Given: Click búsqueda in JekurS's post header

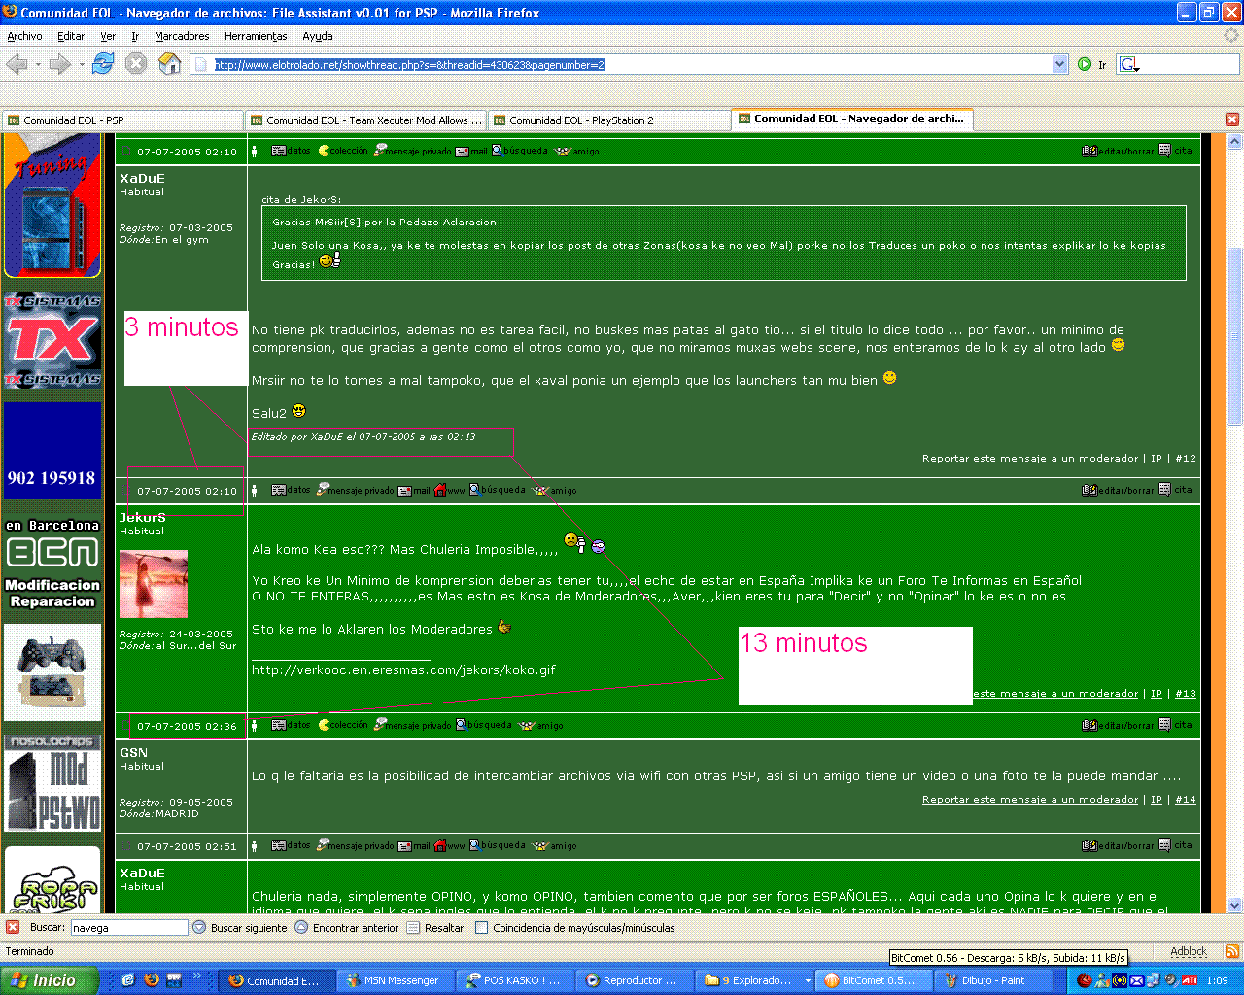Looking at the screenshot, I should point(498,490).
